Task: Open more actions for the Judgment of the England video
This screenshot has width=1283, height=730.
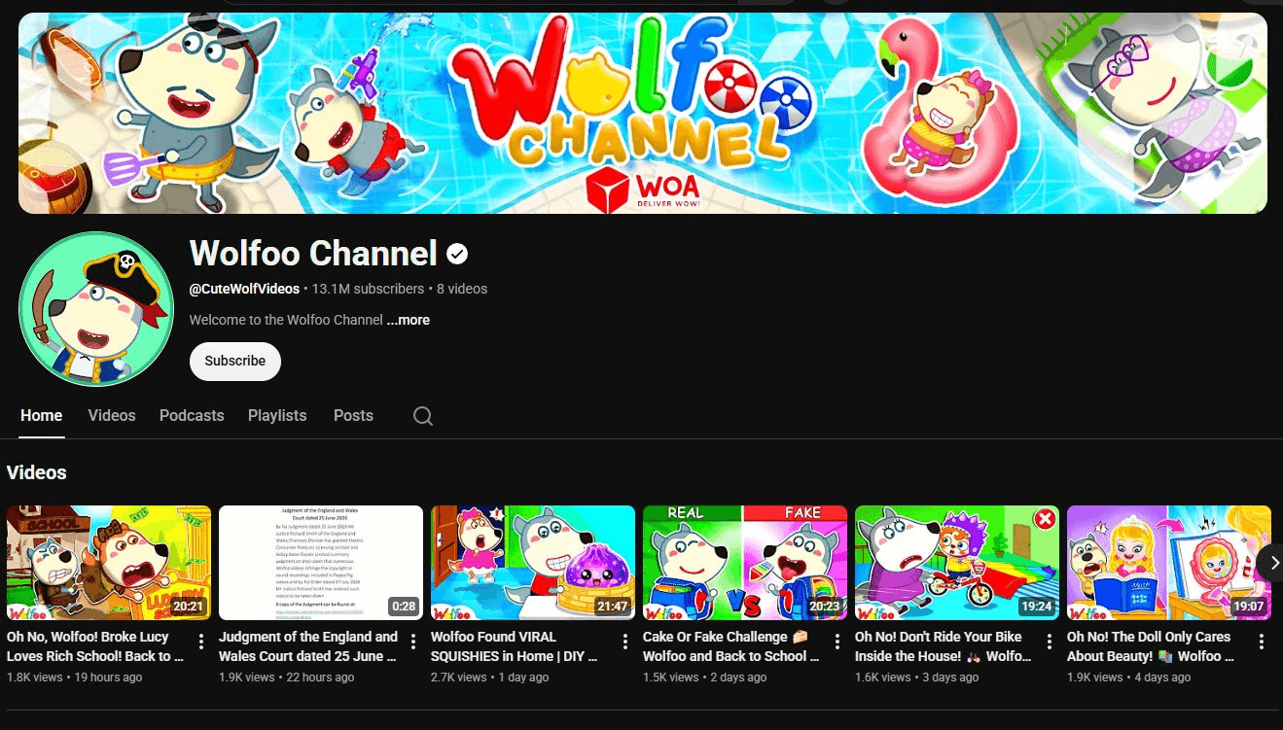Action: (x=413, y=642)
